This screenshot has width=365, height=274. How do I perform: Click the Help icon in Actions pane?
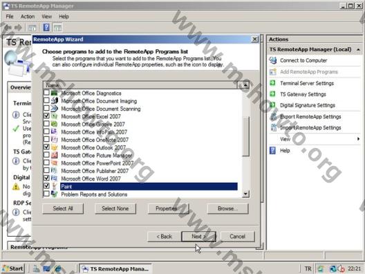(272, 150)
